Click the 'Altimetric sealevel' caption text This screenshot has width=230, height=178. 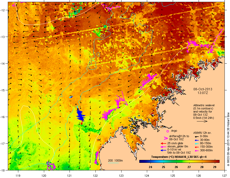tap(204, 105)
